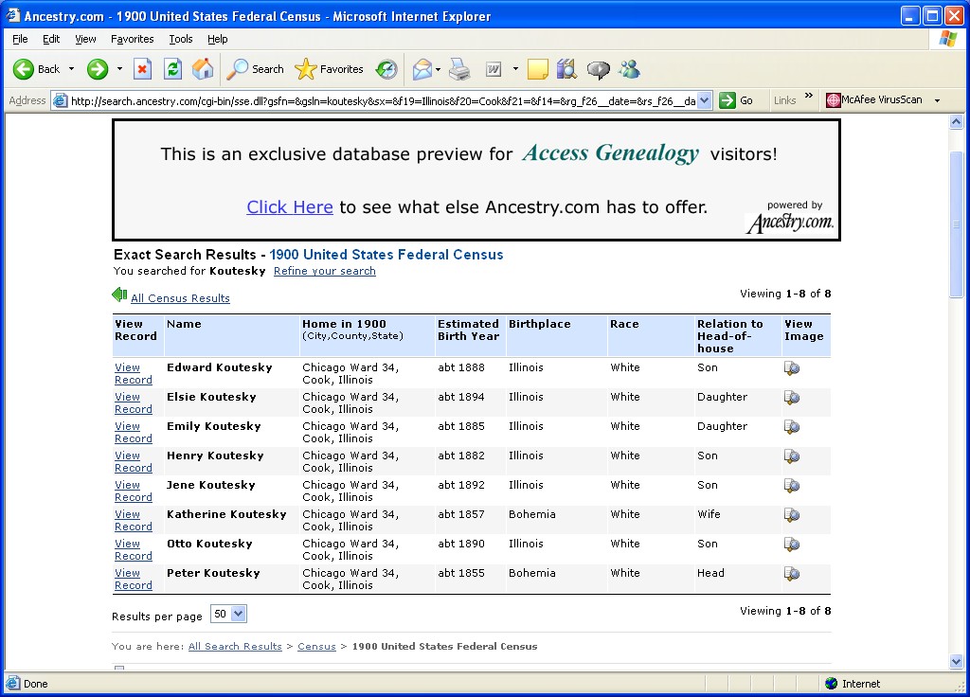Image resolution: width=970 pixels, height=697 pixels.
Task: View census image for Katherine Koutesky
Action: click(792, 515)
